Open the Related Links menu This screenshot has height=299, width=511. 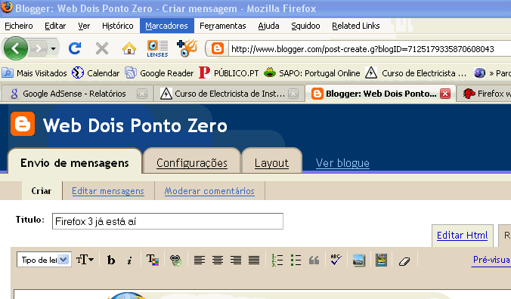tap(355, 26)
